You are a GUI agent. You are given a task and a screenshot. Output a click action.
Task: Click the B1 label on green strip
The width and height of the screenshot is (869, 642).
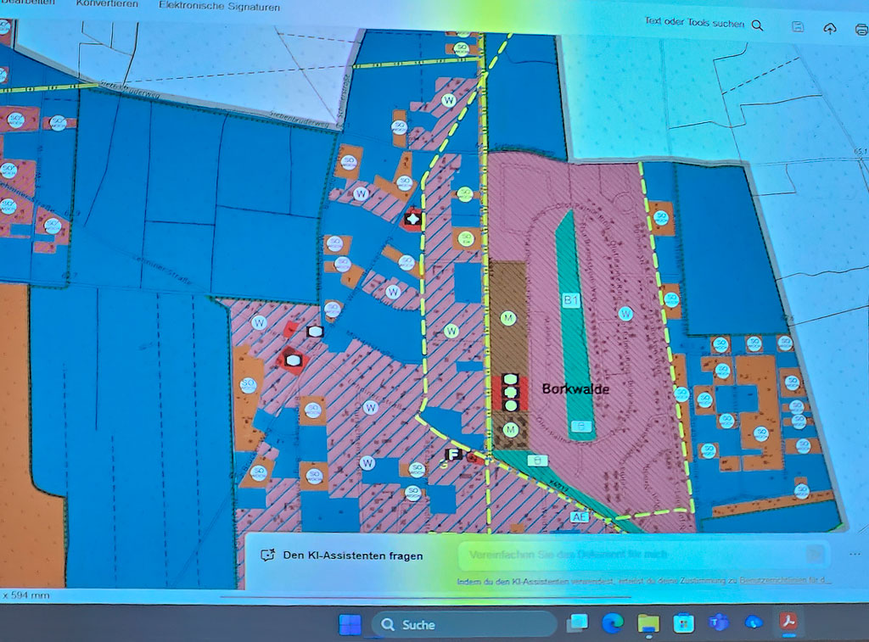click(570, 301)
